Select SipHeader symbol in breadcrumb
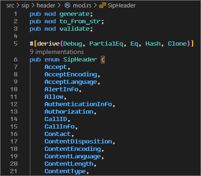This screenshot has height=176, width=201. tap(122, 6)
